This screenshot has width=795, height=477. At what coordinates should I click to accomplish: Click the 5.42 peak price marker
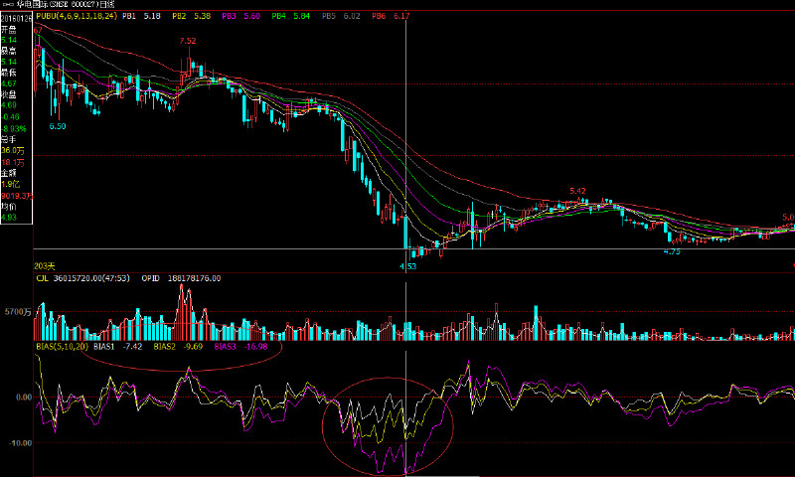click(577, 190)
